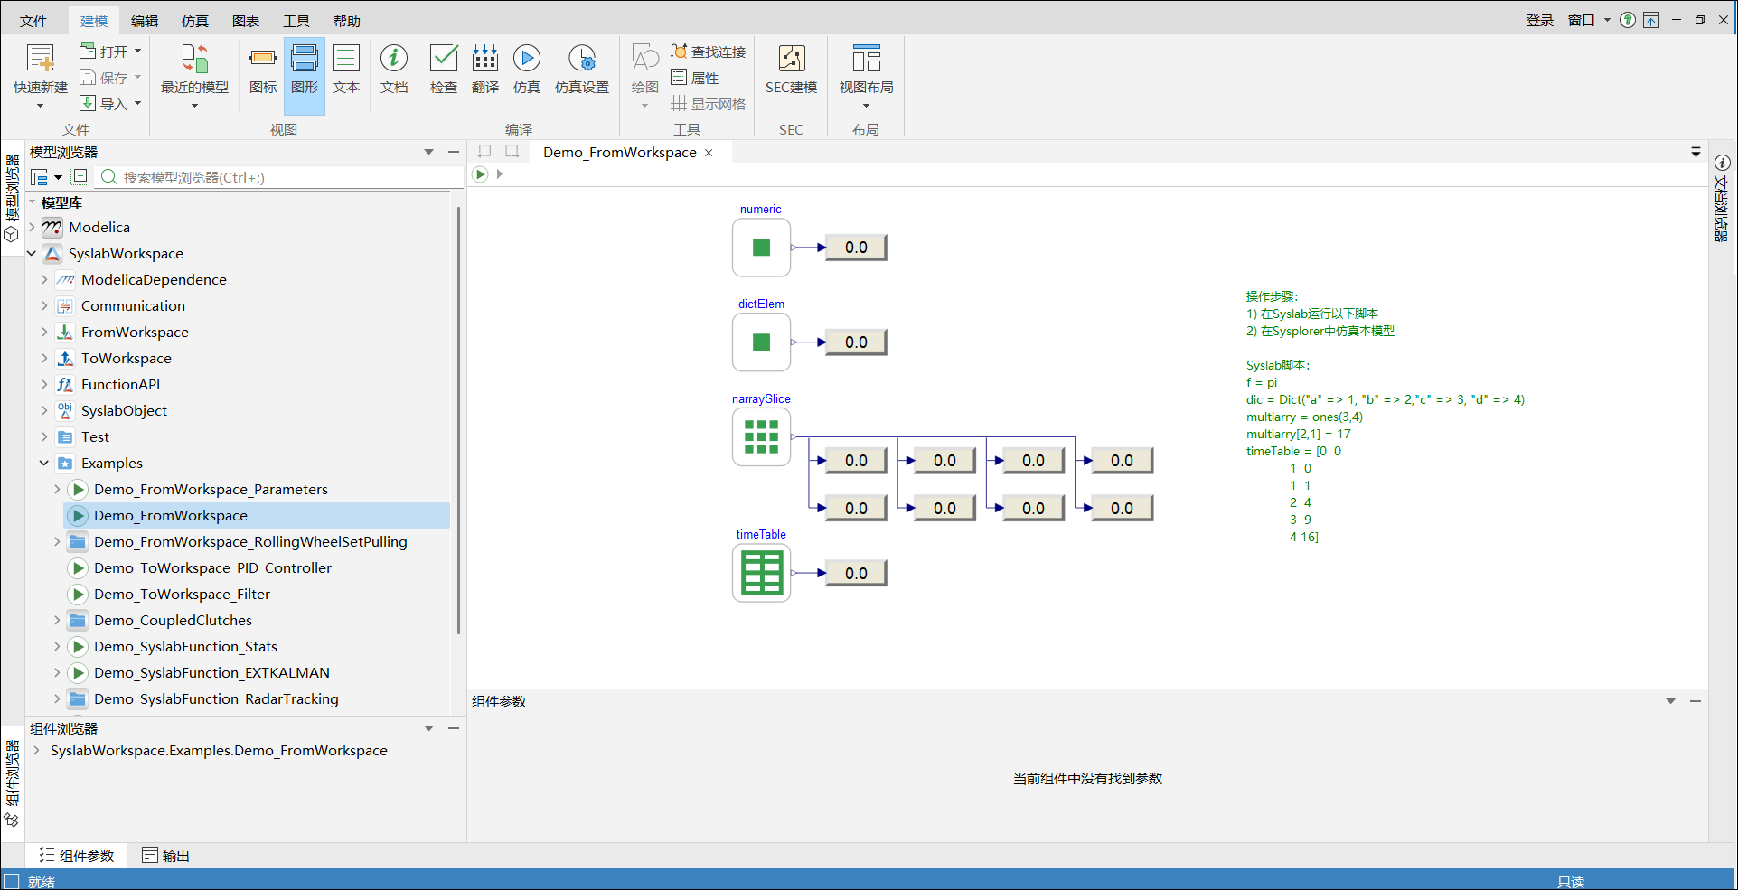Open the 最近的模型 recent models icon

[x=194, y=58]
